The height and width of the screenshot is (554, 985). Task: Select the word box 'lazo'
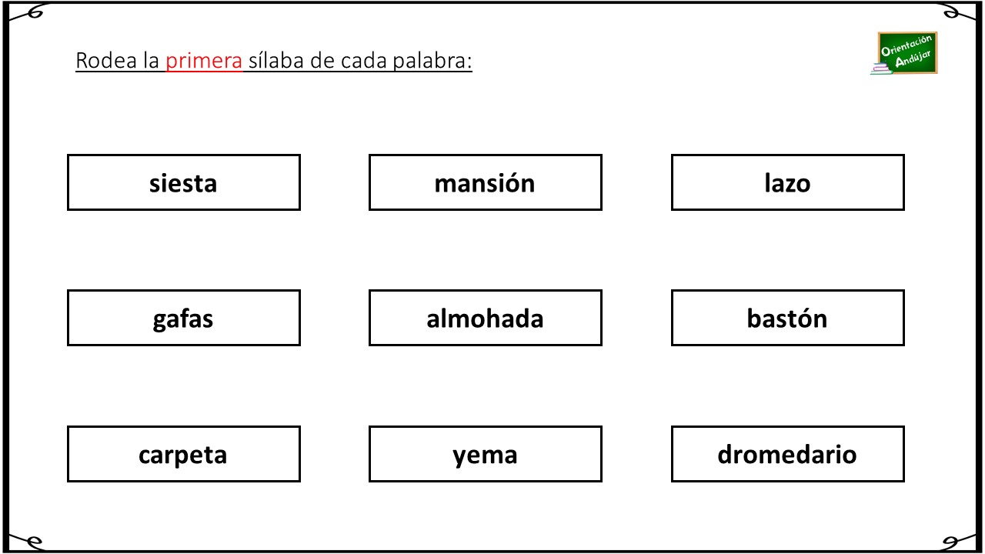click(787, 182)
